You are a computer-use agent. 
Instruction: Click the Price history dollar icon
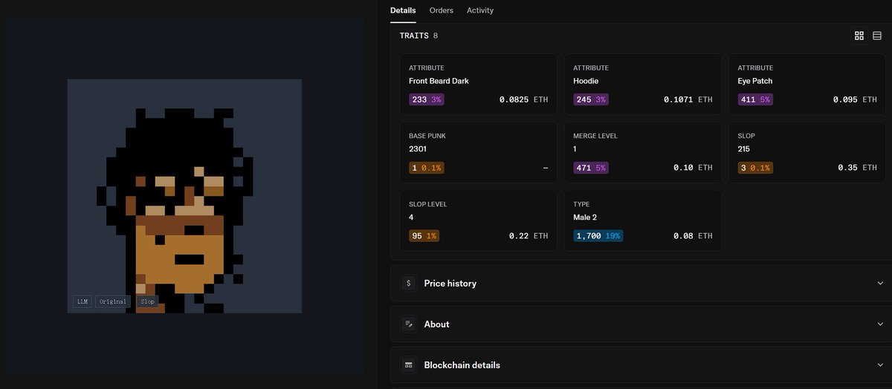[x=408, y=283]
